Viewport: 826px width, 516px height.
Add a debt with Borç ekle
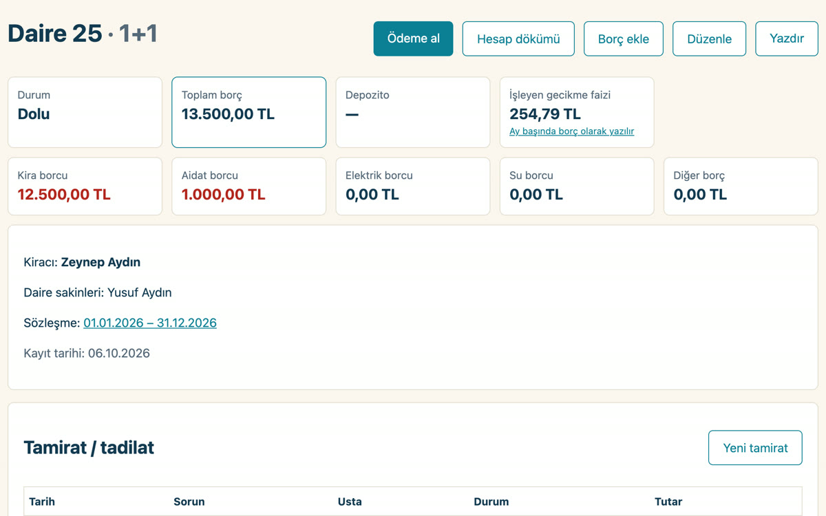point(624,39)
